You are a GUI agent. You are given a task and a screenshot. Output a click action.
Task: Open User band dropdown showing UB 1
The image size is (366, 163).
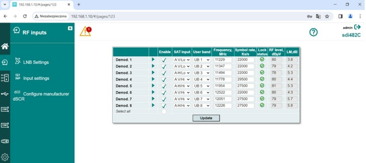click(x=202, y=60)
